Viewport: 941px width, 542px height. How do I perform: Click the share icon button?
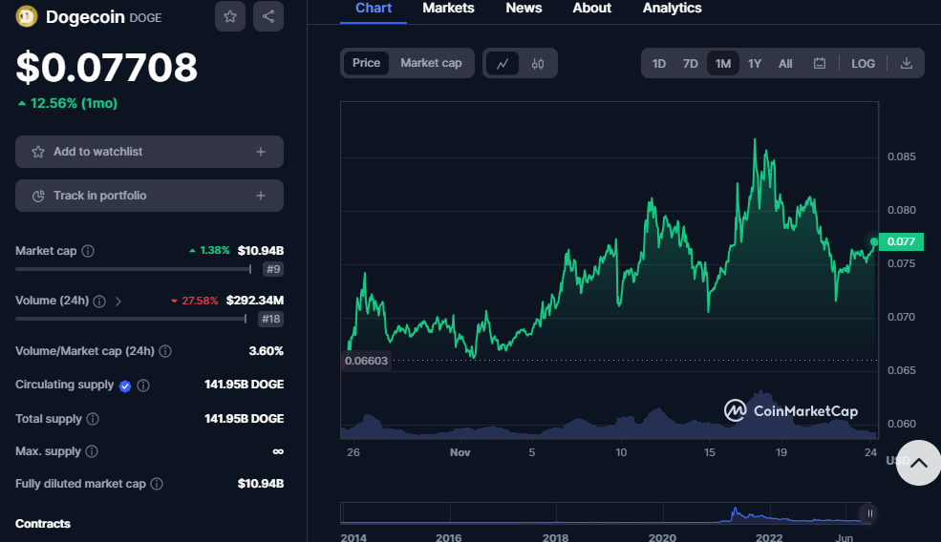click(268, 16)
